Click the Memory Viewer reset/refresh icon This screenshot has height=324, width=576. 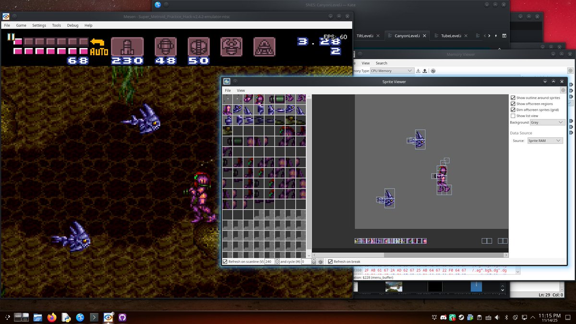[x=433, y=71]
